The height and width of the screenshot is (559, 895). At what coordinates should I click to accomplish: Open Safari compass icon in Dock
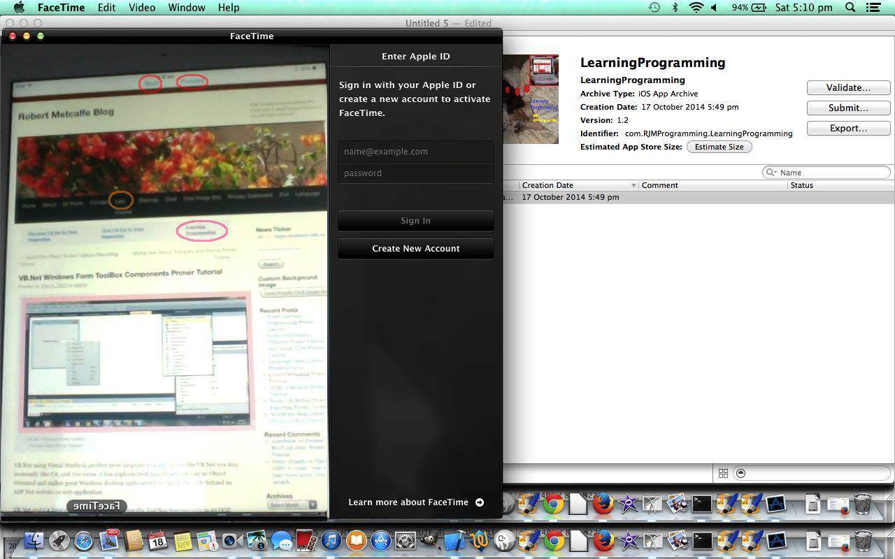click(83, 541)
